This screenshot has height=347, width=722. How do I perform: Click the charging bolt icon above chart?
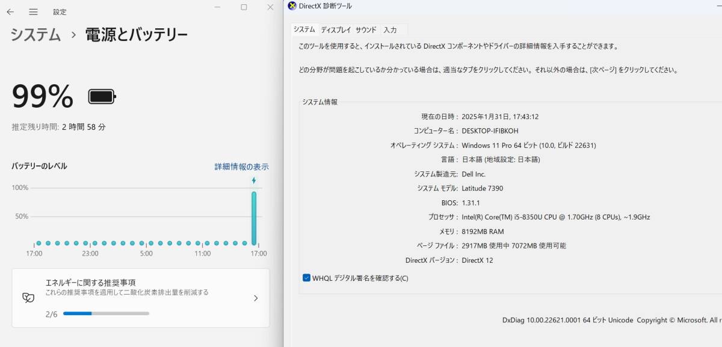click(x=254, y=180)
